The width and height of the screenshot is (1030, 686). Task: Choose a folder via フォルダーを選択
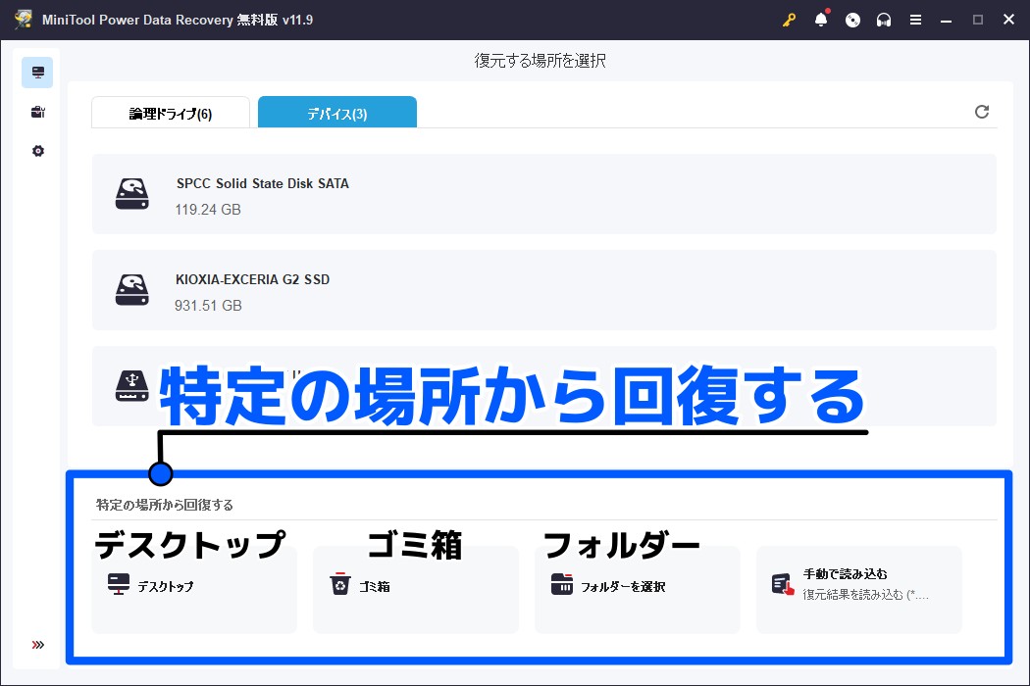point(637,588)
